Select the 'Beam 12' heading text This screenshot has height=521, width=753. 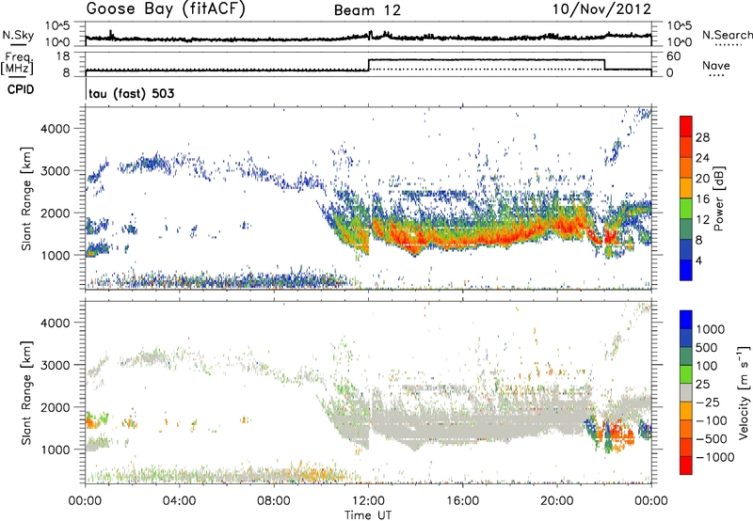pyautogui.click(x=367, y=10)
